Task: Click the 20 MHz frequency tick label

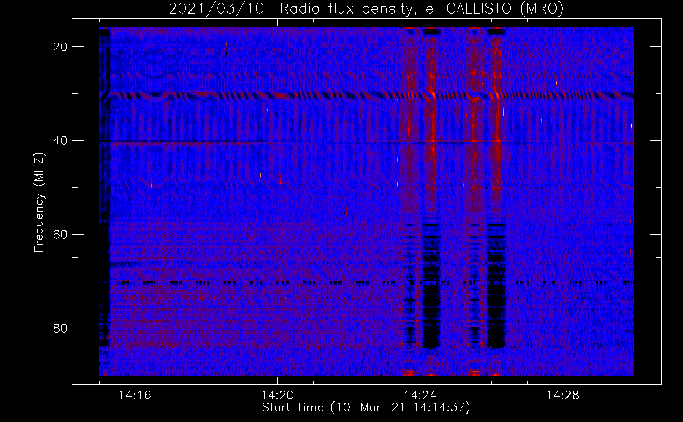Action: 60,47
